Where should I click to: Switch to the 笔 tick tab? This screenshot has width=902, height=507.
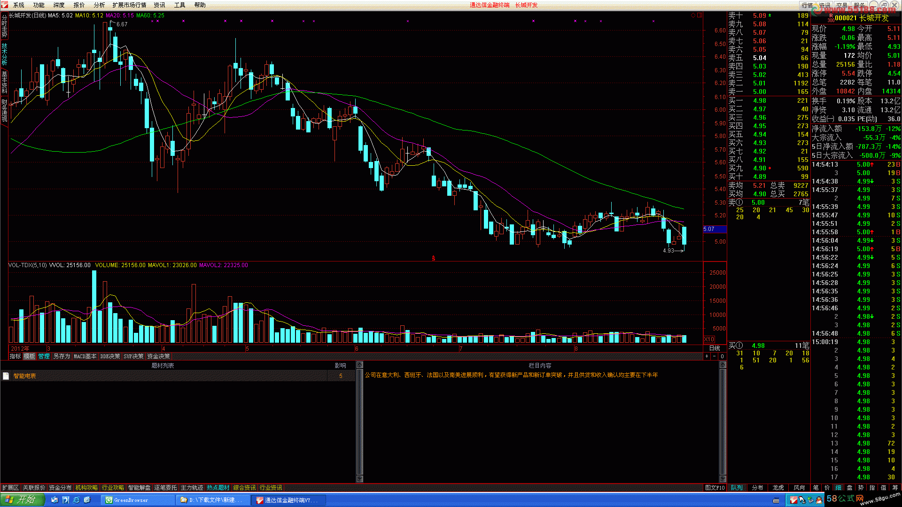tap(816, 488)
